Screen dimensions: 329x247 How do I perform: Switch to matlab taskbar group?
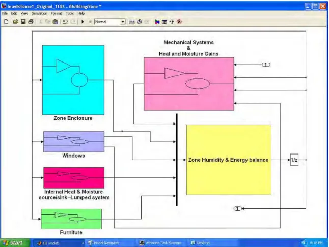coord(59,243)
